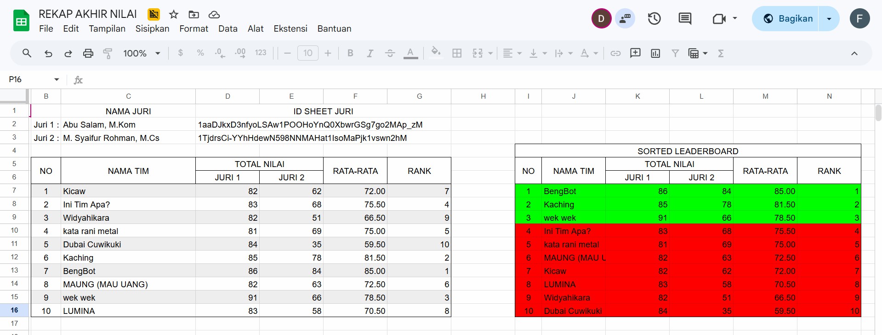The image size is (882, 335).
Task: Click the document title REKAP AKHIR NILAI
Action: [88, 14]
